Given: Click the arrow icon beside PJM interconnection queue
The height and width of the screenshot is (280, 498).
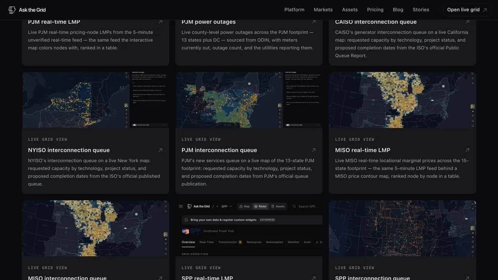Looking at the screenshot, I should point(314,150).
